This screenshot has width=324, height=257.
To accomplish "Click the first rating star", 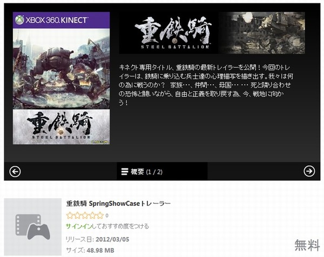I will click(x=70, y=215).
